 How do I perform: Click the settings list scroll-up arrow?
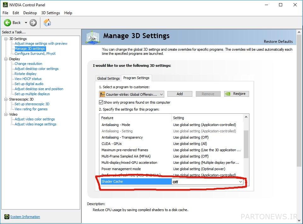coord(246,117)
